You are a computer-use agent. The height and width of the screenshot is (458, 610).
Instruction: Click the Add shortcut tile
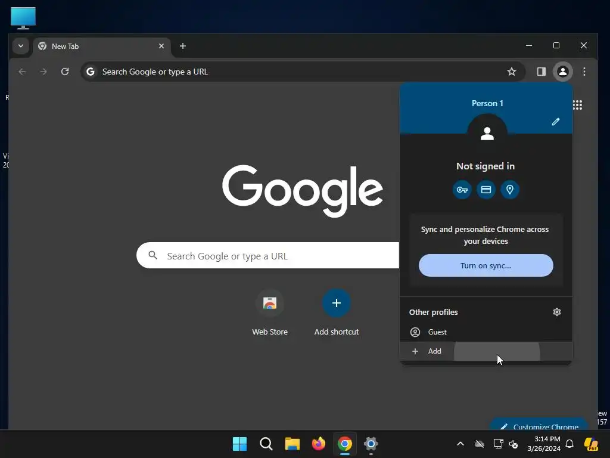coord(337,312)
